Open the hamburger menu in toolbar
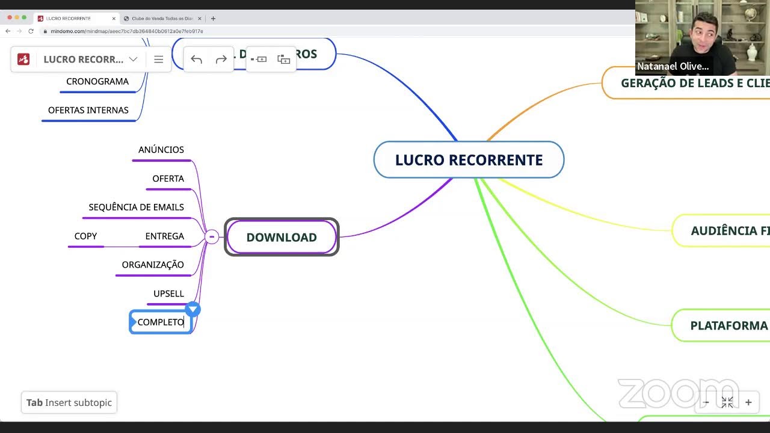Image resolution: width=770 pixels, height=433 pixels. coord(159,59)
